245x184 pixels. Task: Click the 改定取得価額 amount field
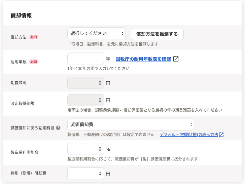pos(86,100)
